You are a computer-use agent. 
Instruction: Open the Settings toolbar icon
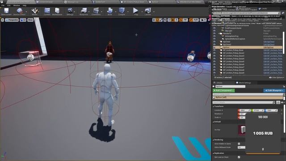70,11
